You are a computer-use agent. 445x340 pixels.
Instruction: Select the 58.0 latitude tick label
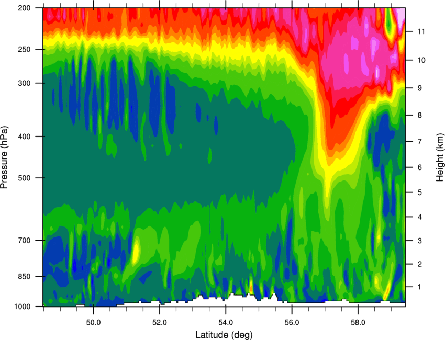pos(358,322)
